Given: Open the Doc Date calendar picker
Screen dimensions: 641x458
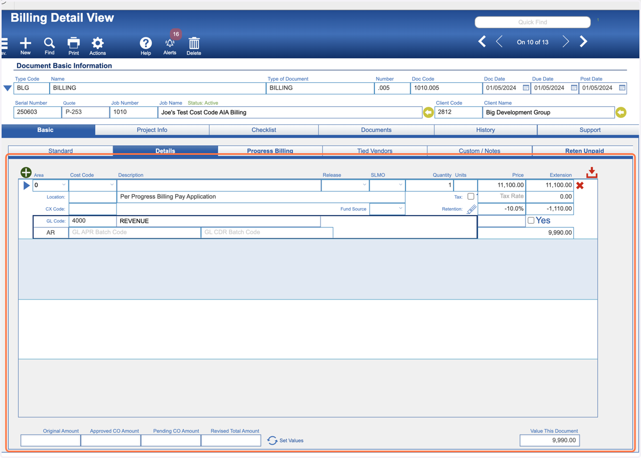Looking at the screenshot, I should pyautogui.click(x=526, y=88).
